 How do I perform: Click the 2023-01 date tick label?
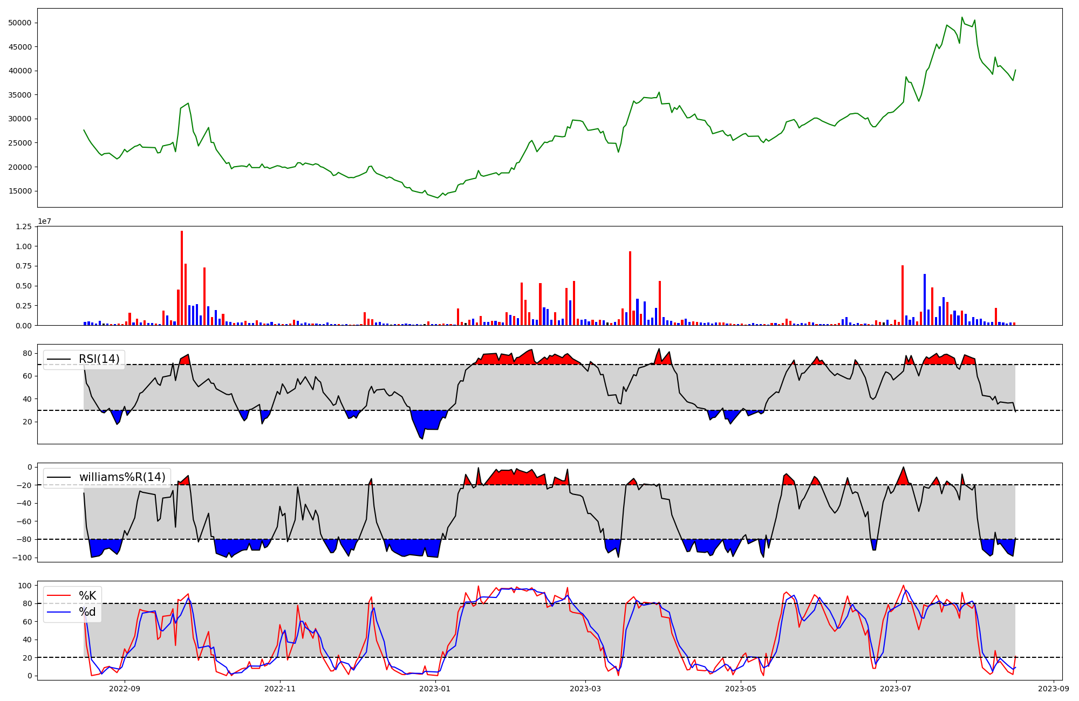pyautogui.click(x=435, y=689)
